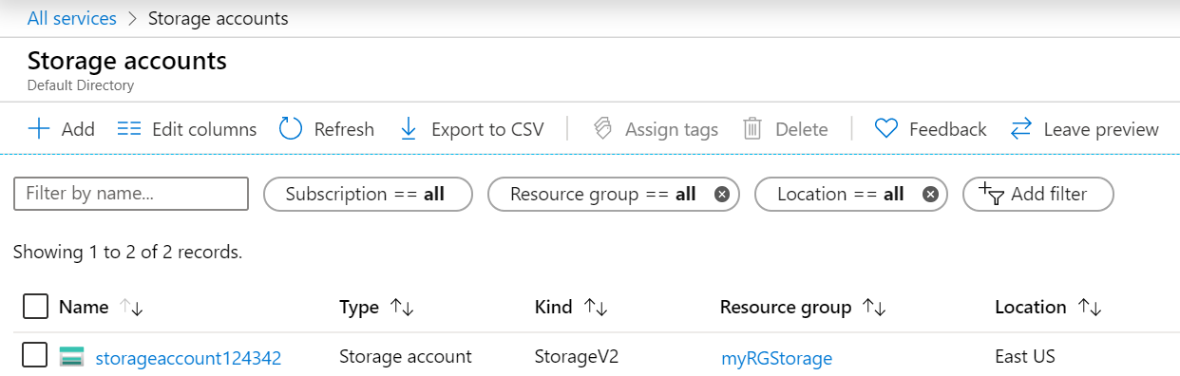This screenshot has width=1180, height=376.
Task: Click the Leave preview swap icon
Action: click(1021, 129)
